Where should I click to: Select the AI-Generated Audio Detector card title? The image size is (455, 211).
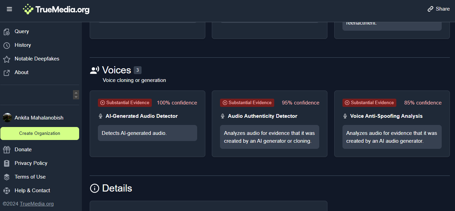coord(142,116)
